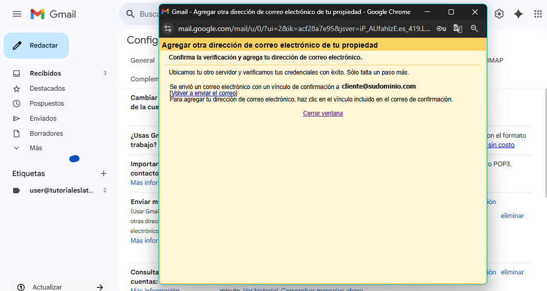
Task: Click the dialog heading Agregar otra dirección
Action: point(270,45)
